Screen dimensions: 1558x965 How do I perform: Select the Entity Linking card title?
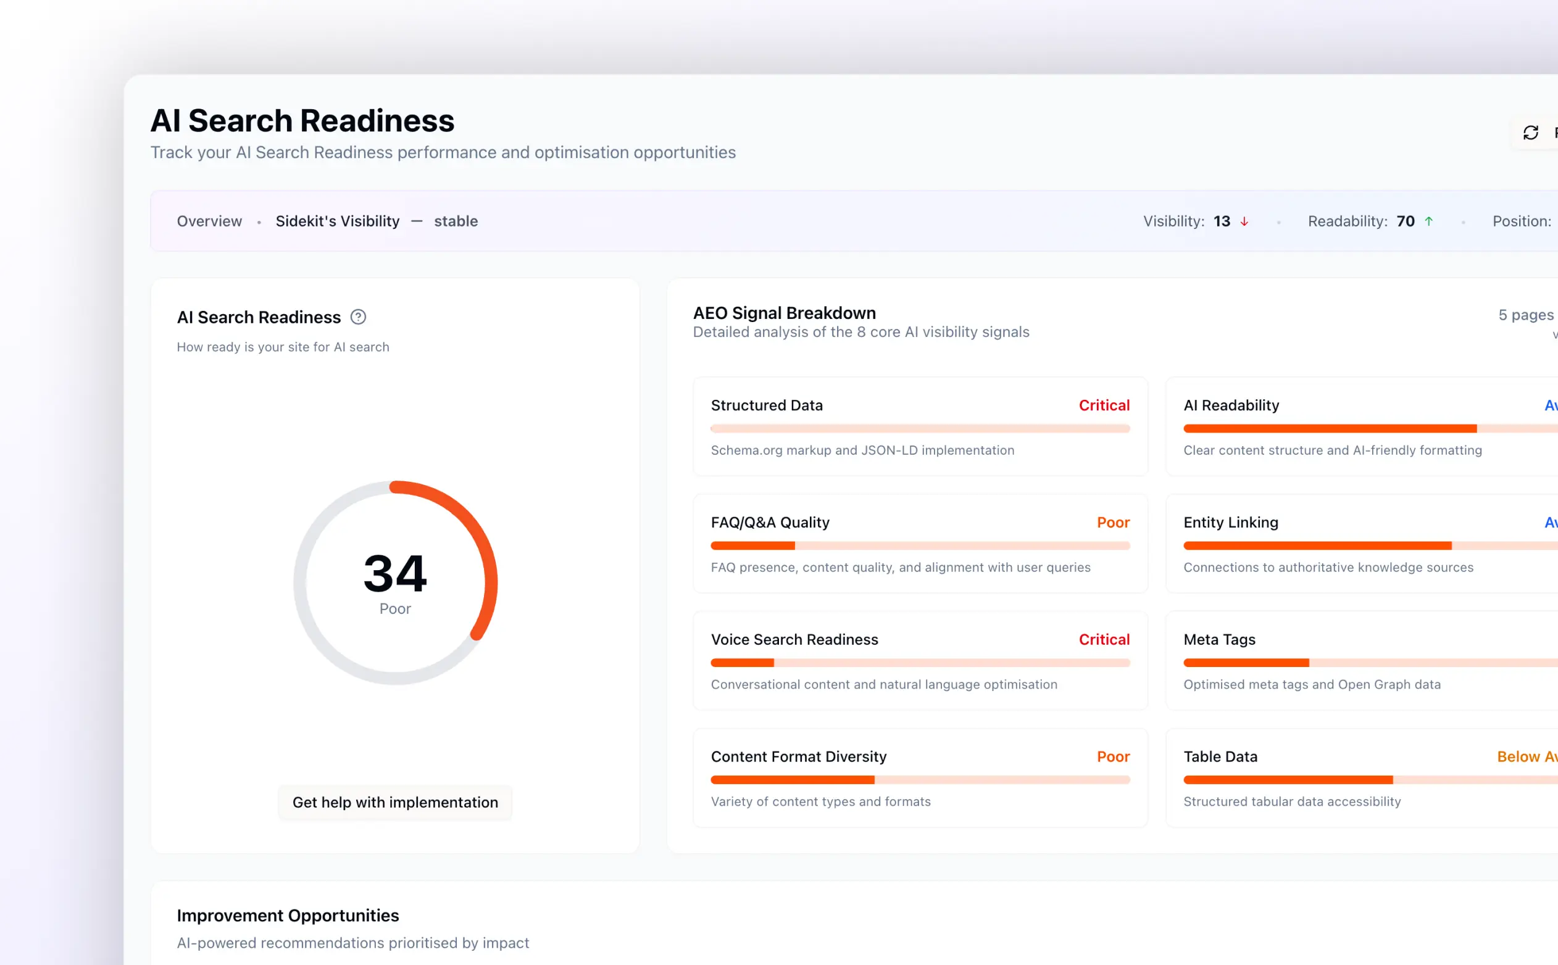pyautogui.click(x=1230, y=523)
